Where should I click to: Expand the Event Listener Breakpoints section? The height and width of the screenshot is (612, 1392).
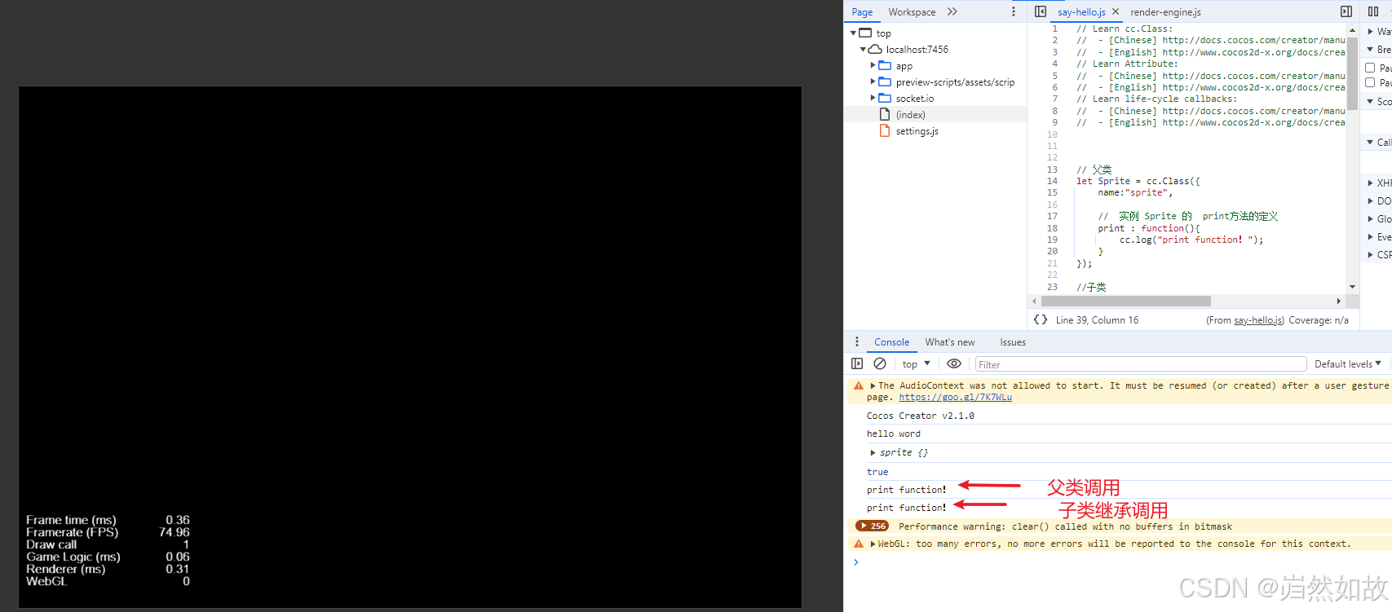click(x=1370, y=236)
